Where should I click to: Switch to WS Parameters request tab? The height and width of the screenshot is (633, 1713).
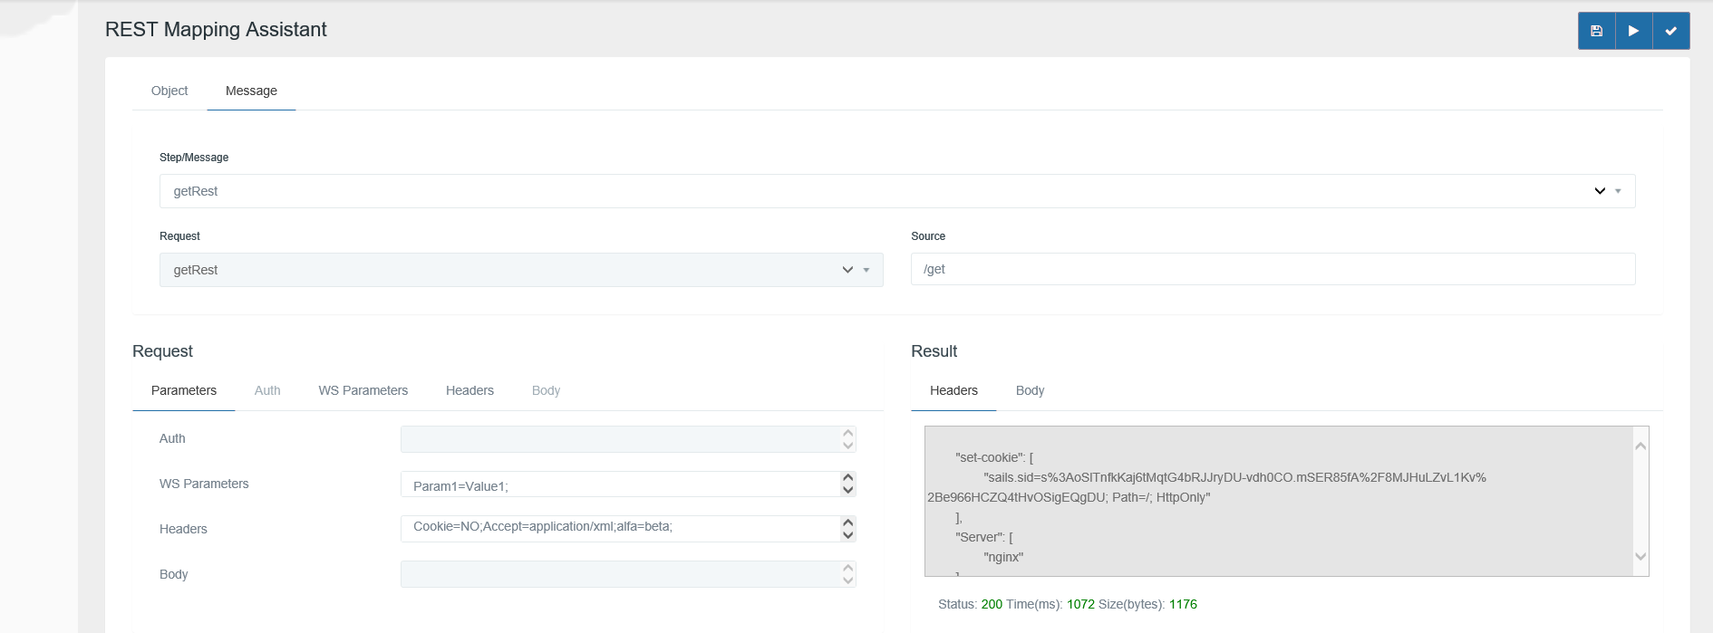(x=363, y=390)
